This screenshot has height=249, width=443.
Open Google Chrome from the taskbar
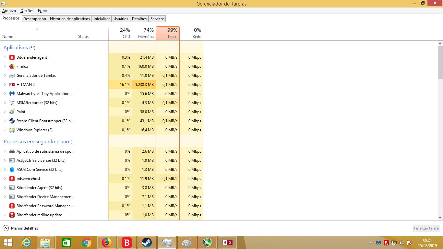(86, 243)
